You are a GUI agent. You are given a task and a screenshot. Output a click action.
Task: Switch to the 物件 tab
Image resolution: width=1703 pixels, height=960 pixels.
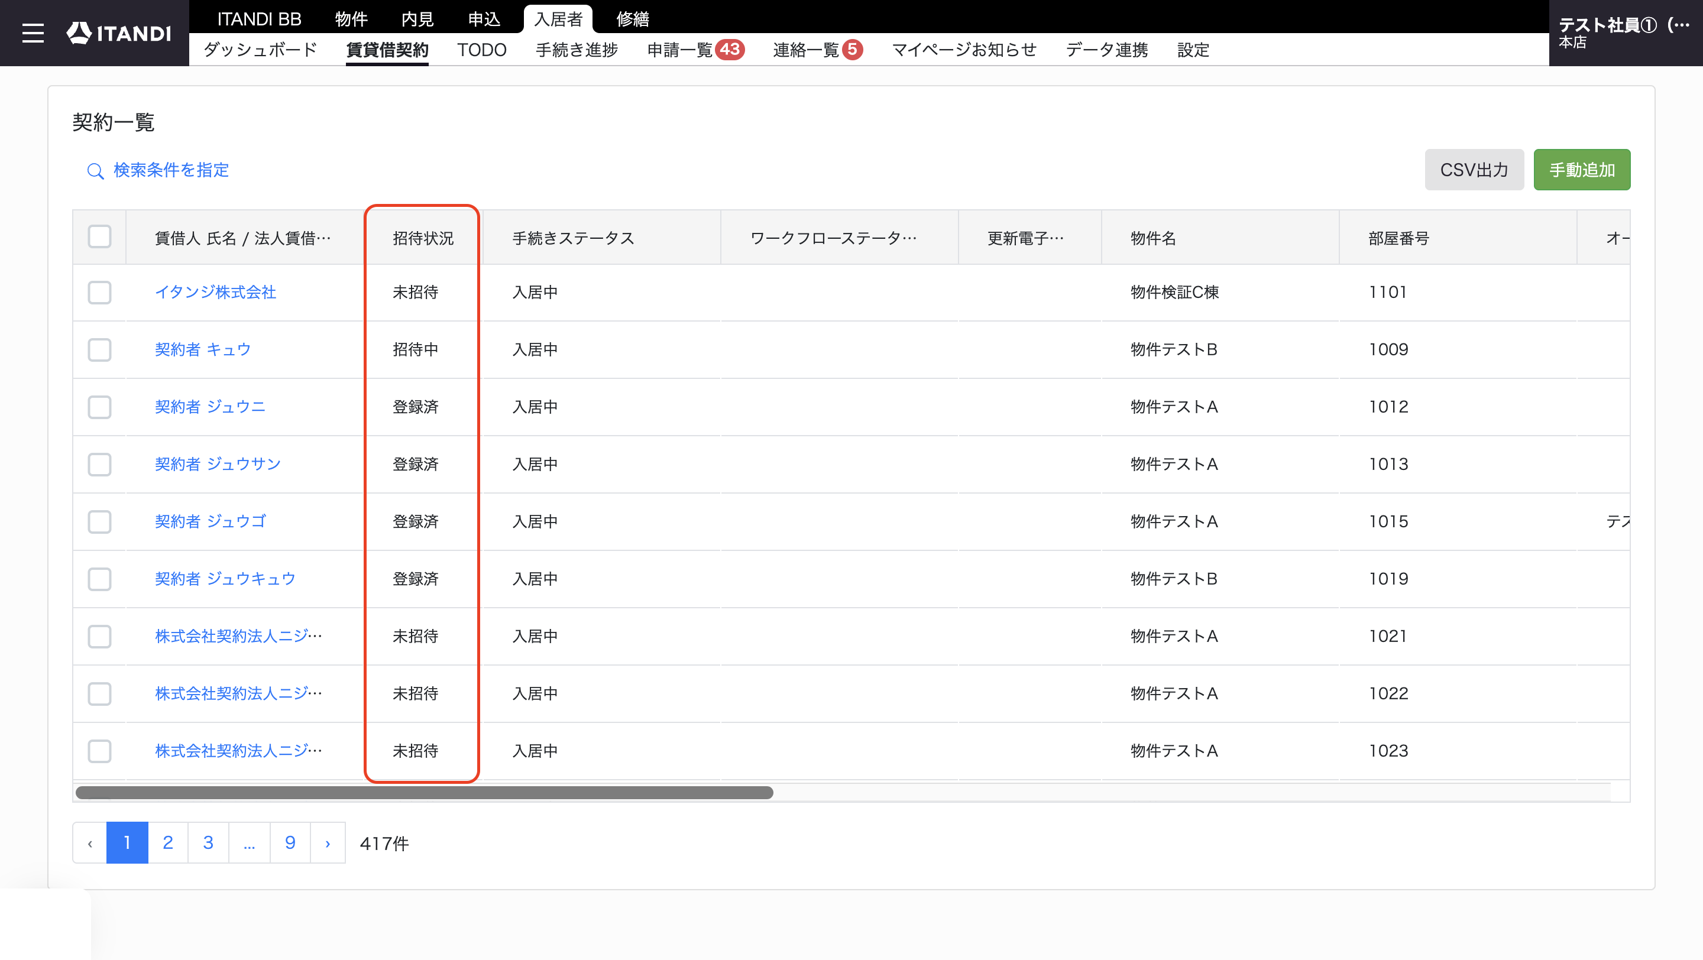tap(351, 19)
